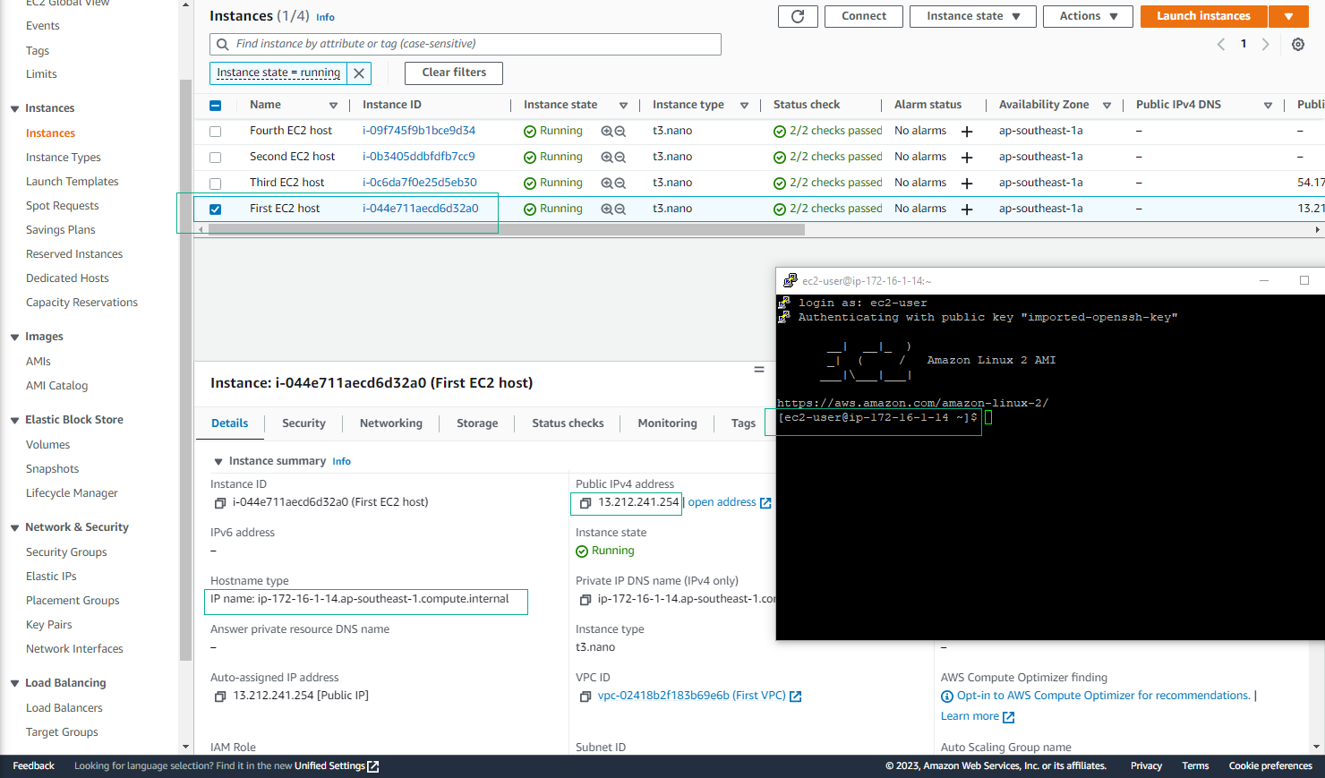Open instance link i-09f745f9b1bce9d34
The image size is (1325, 778).
[x=419, y=131]
